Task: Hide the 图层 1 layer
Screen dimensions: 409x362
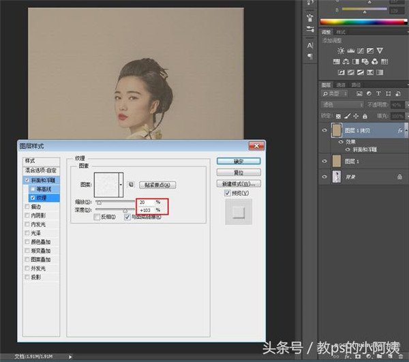Action: click(324, 161)
